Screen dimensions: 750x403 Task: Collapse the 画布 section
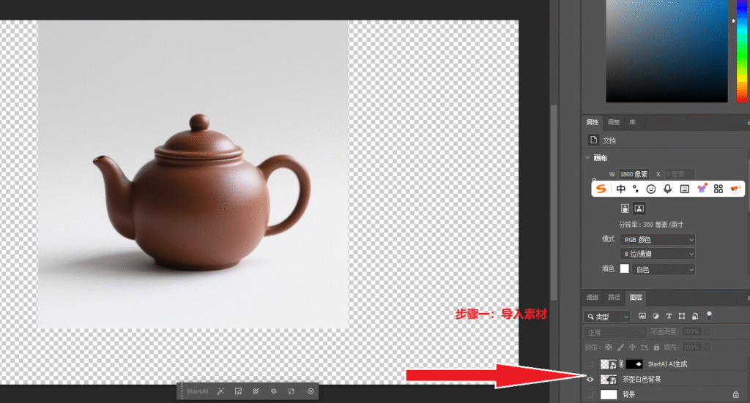(588, 157)
